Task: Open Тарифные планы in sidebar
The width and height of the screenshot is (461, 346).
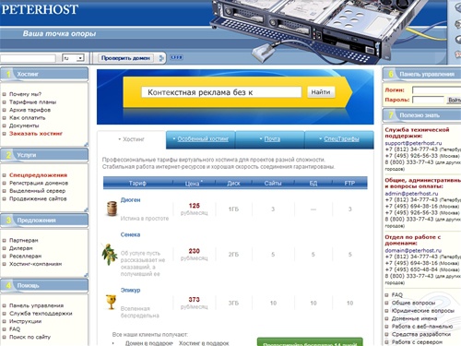Action: pos(32,101)
